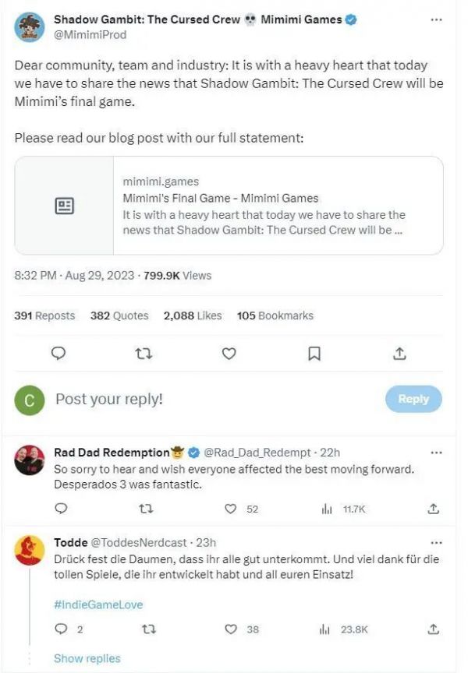The height and width of the screenshot is (673, 468).
Task: Repost the main Mimimi Games tweet
Action: 143,354
